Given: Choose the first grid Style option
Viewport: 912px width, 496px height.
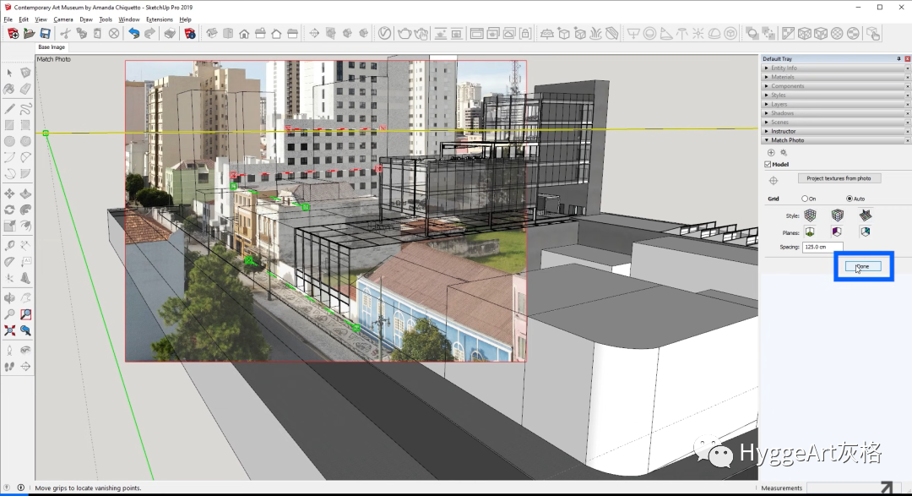Looking at the screenshot, I should click(x=810, y=215).
